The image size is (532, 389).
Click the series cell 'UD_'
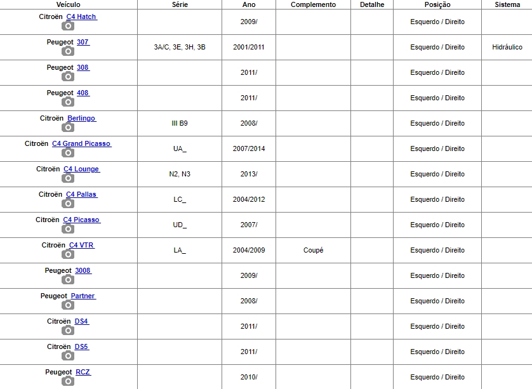pyautogui.click(x=180, y=225)
